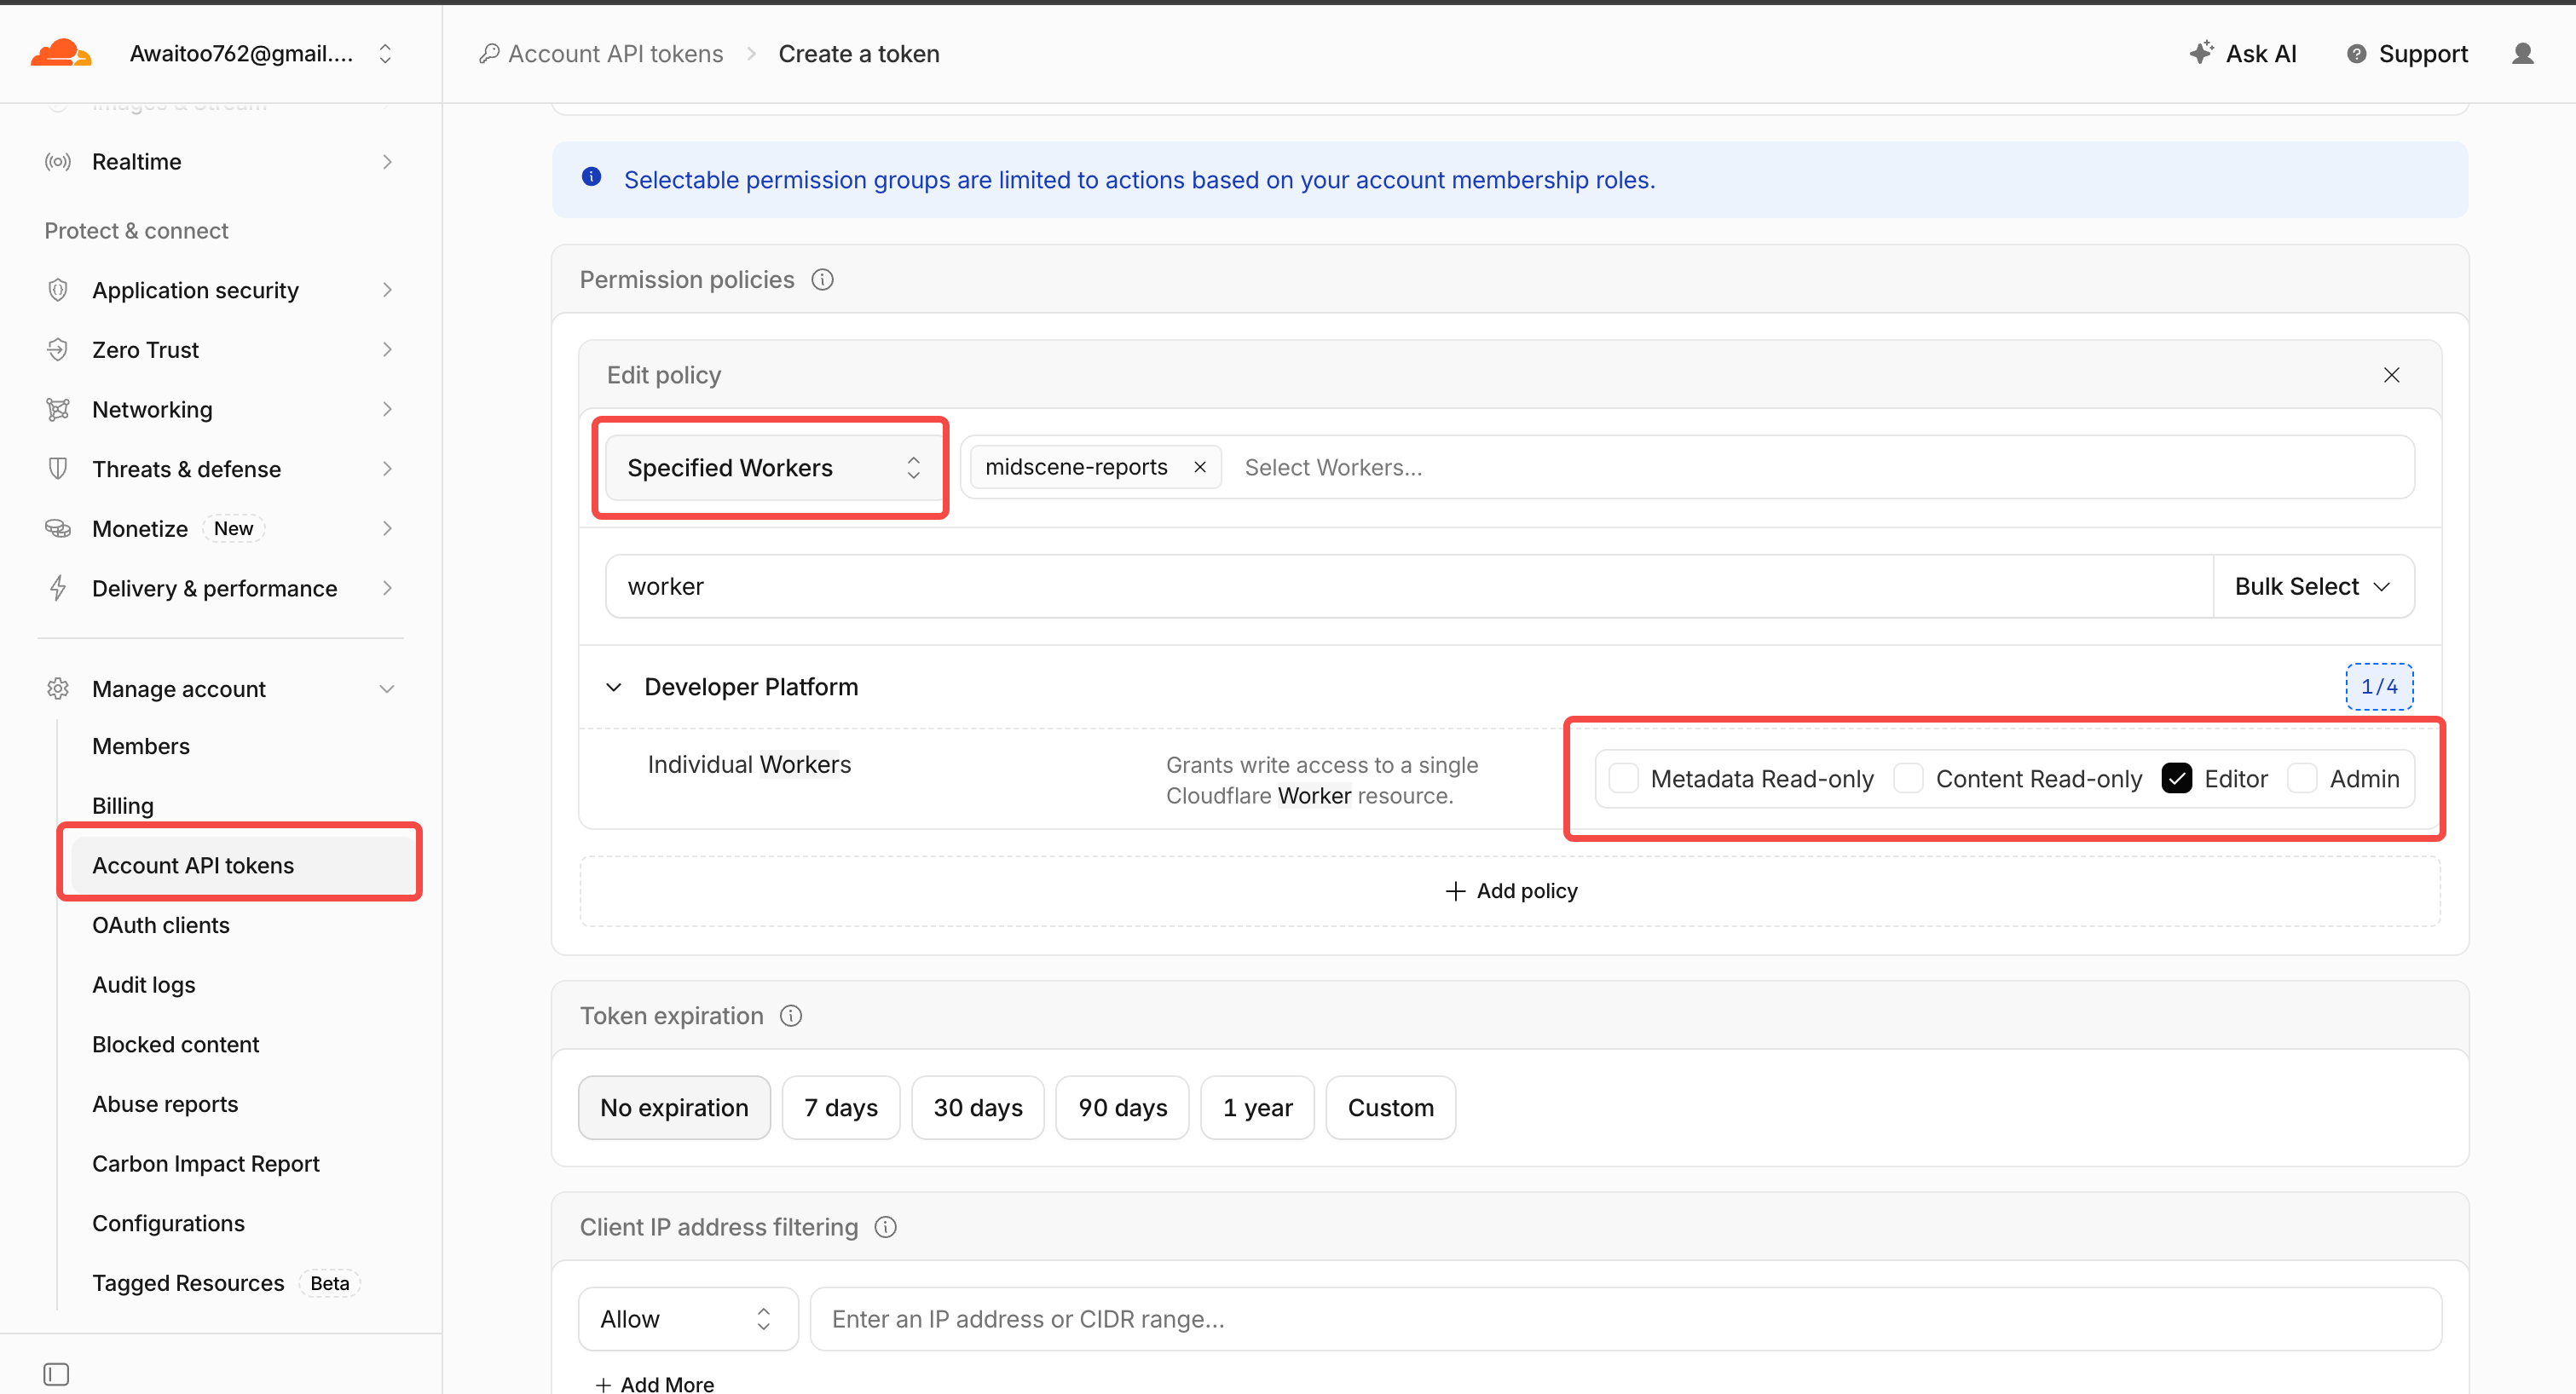2576x1394 pixels.
Task: Click the Monetize coins icon
Action: click(x=58, y=528)
